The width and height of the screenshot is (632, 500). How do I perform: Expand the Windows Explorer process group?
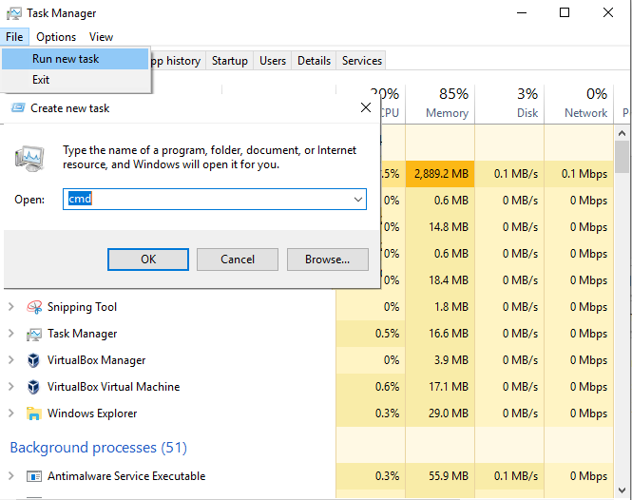tap(11, 413)
